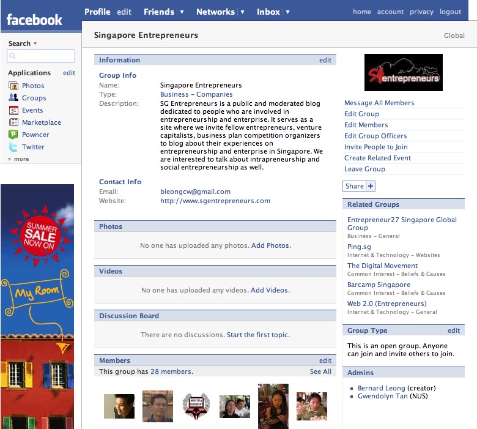Click See All members

pyautogui.click(x=320, y=371)
